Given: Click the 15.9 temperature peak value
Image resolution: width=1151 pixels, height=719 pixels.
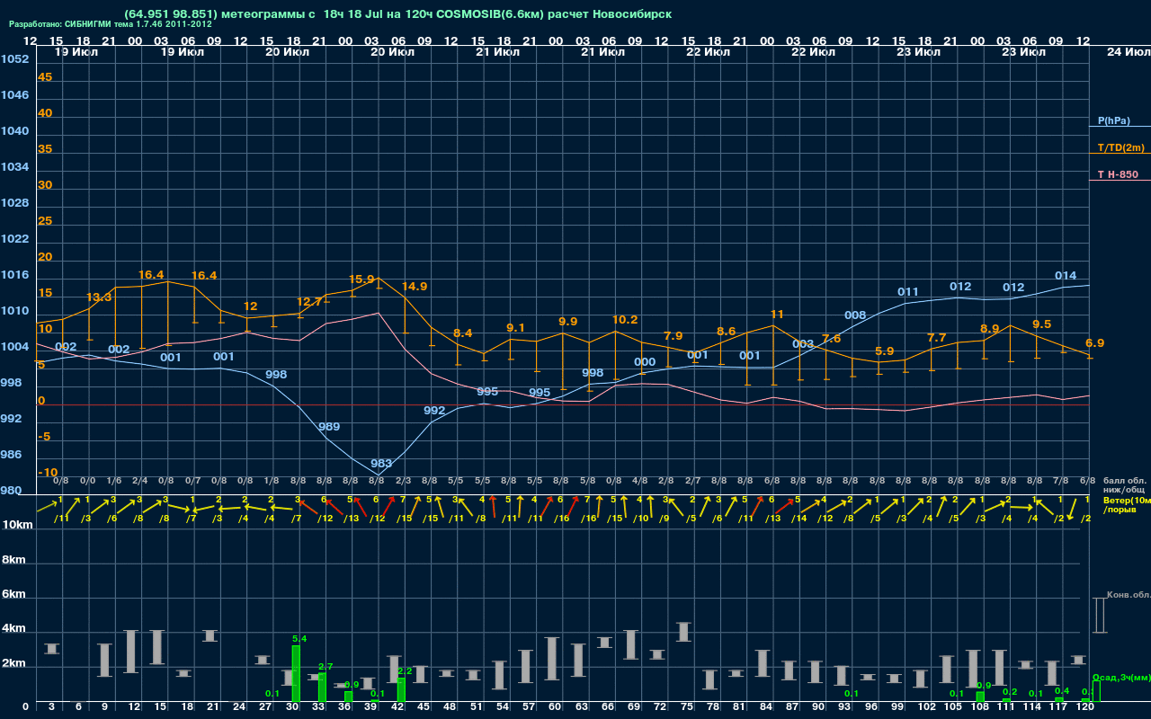Looking at the screenshot, I should click(361, 280).
